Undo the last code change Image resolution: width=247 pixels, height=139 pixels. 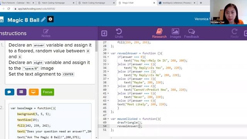(119, 33)
